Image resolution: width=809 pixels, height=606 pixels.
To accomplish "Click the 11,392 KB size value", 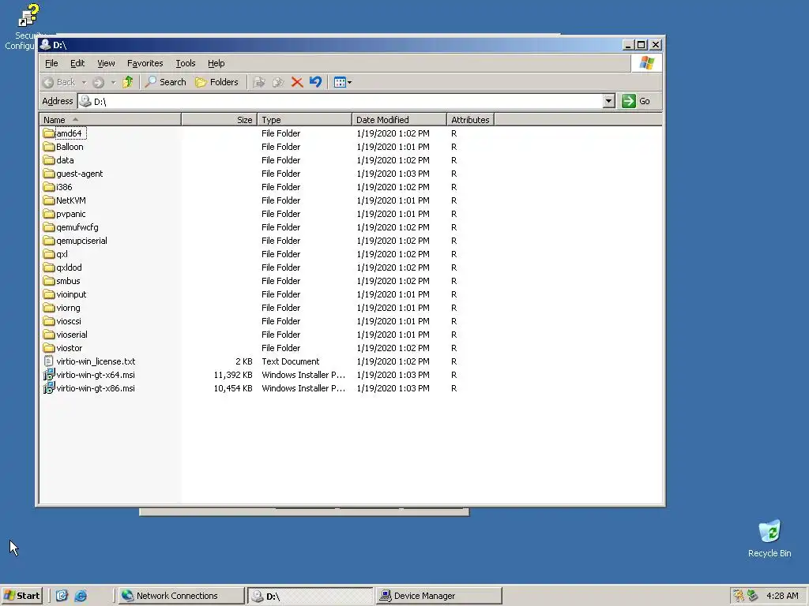I will [233, 375].
